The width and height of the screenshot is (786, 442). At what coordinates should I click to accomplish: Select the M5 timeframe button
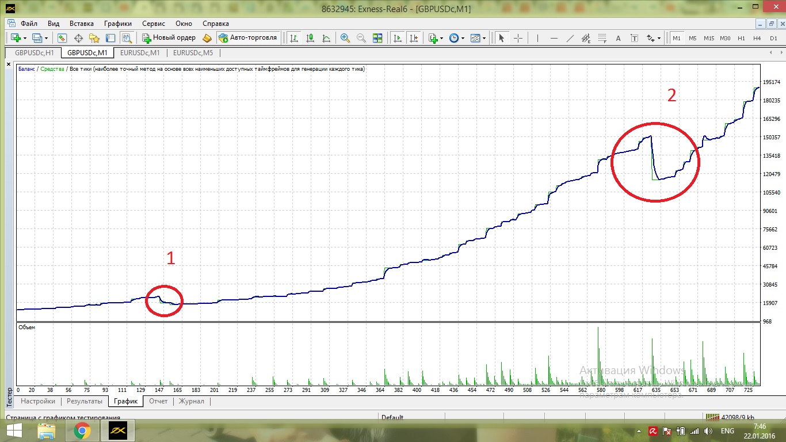692,38
